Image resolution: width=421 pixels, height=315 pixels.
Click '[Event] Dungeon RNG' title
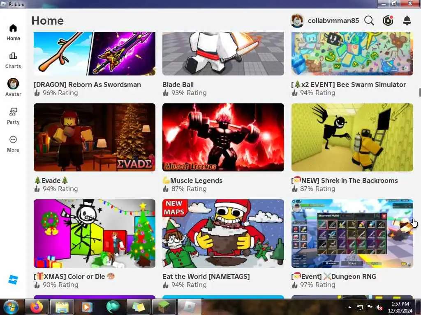click(334, 276)
